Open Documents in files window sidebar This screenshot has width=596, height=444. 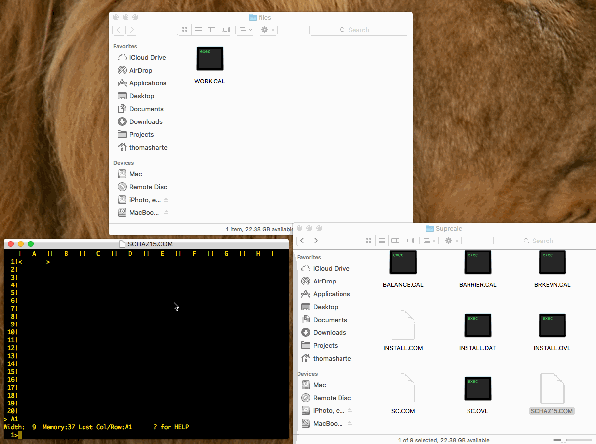(142, 109)
